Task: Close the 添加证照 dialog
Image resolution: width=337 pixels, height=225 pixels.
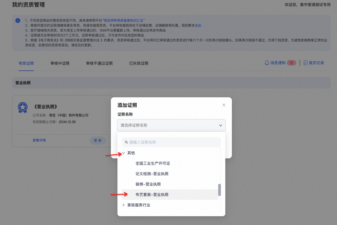Action: tap(224, 105)
